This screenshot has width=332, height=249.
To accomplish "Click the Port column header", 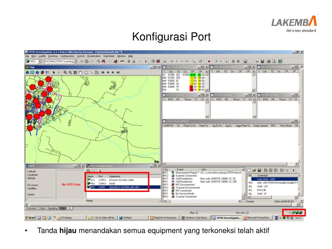I will [102, 176].
